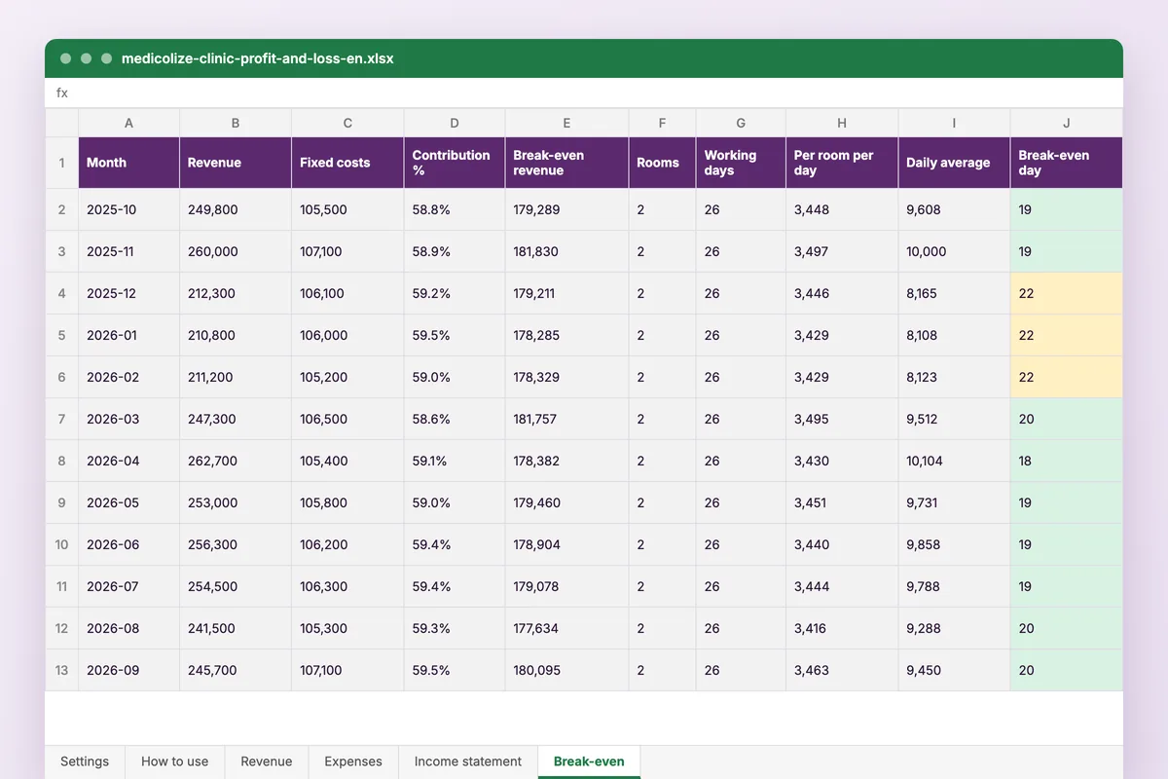Click the Fixed costs header cell
This screenshot has width=1168, height=779.
click(x=347, y=163)
